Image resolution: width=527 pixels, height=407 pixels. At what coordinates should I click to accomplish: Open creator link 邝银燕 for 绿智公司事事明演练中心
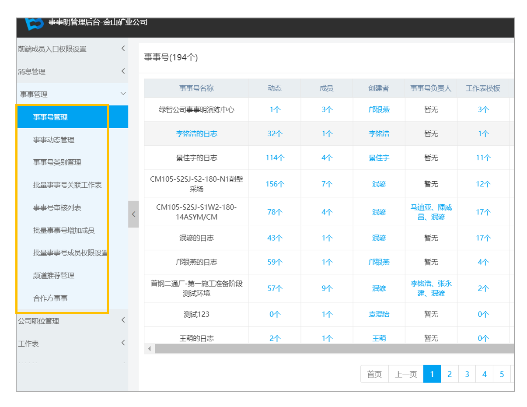pos(379,109)
